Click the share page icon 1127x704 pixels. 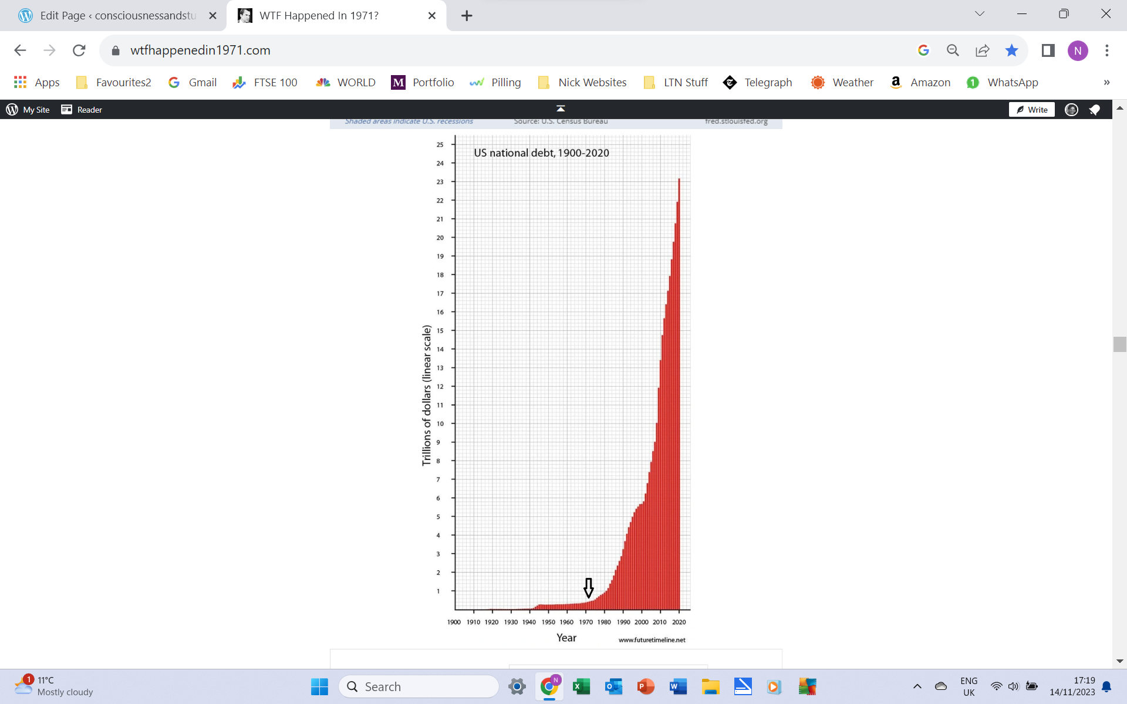pyautogui.click(x=982, y=50)
